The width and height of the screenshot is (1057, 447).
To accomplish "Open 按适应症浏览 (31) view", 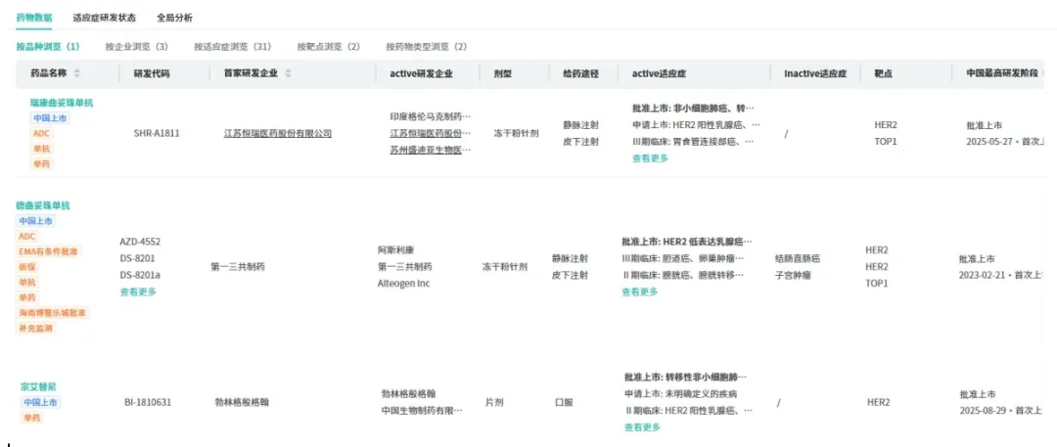I will coord(232,46).
